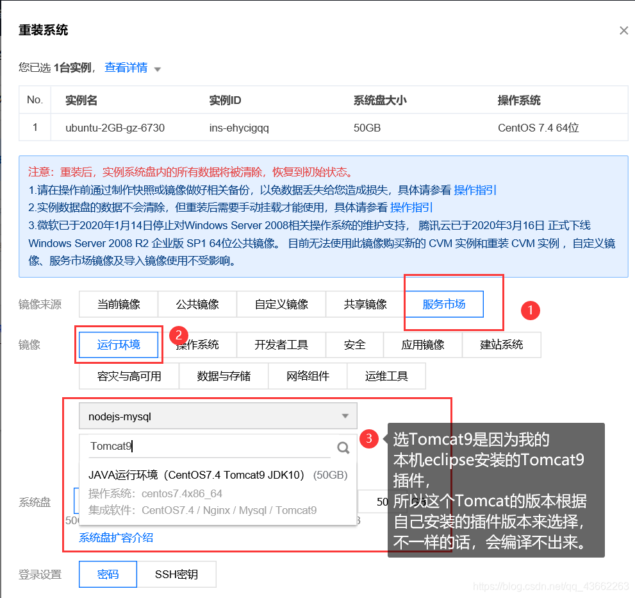Select 公共镜像 image source
The width and height of the screenshot is (635, 598).
[x=197, y=304]
